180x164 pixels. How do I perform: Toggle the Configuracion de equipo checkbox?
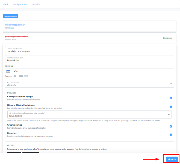[171, 98]
